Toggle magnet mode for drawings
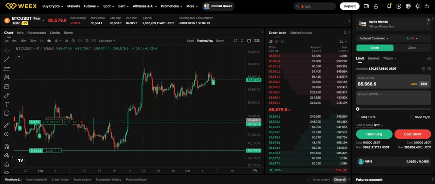The width and height of the screenshot is (435, 184). pyautogui.click(x=7, y=147)
